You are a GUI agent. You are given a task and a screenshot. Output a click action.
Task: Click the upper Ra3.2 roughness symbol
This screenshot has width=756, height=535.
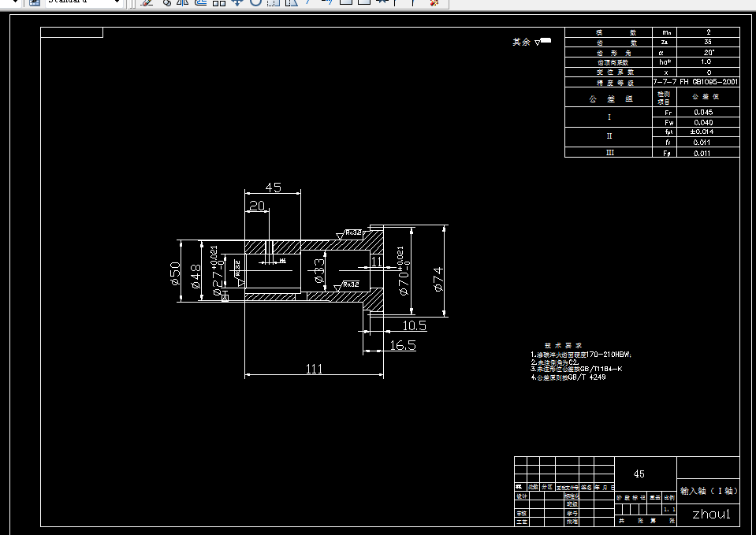tap(349, 234)
